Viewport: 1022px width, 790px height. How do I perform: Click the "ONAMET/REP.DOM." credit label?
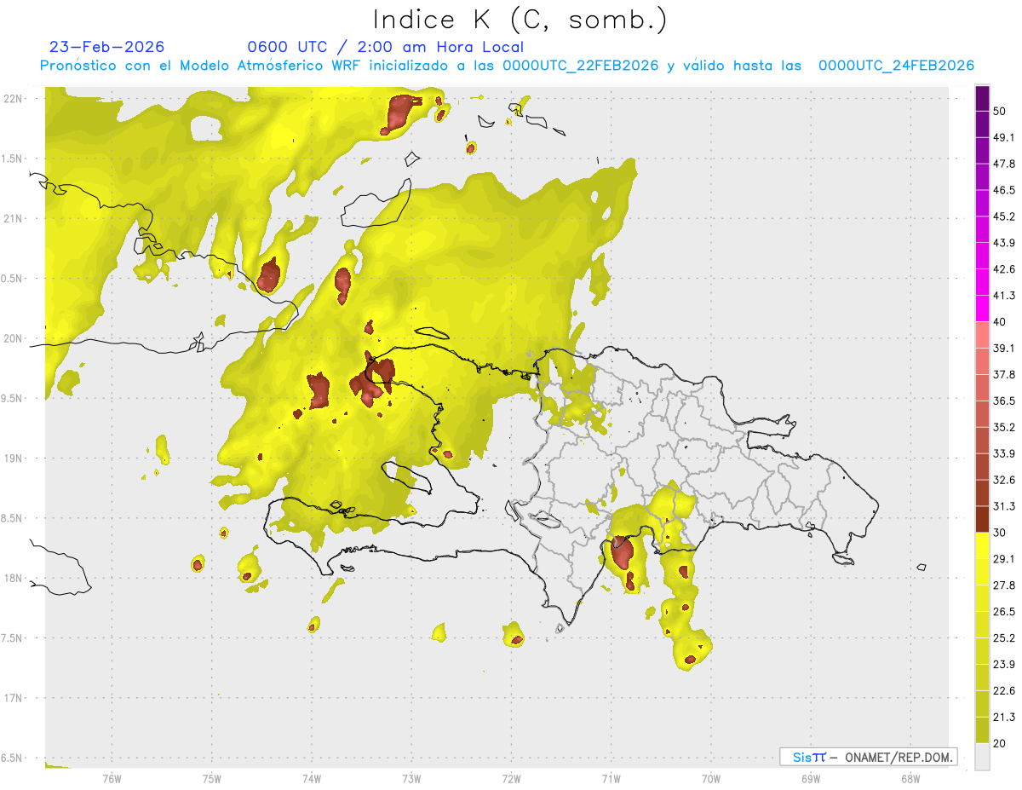(898, 757)
